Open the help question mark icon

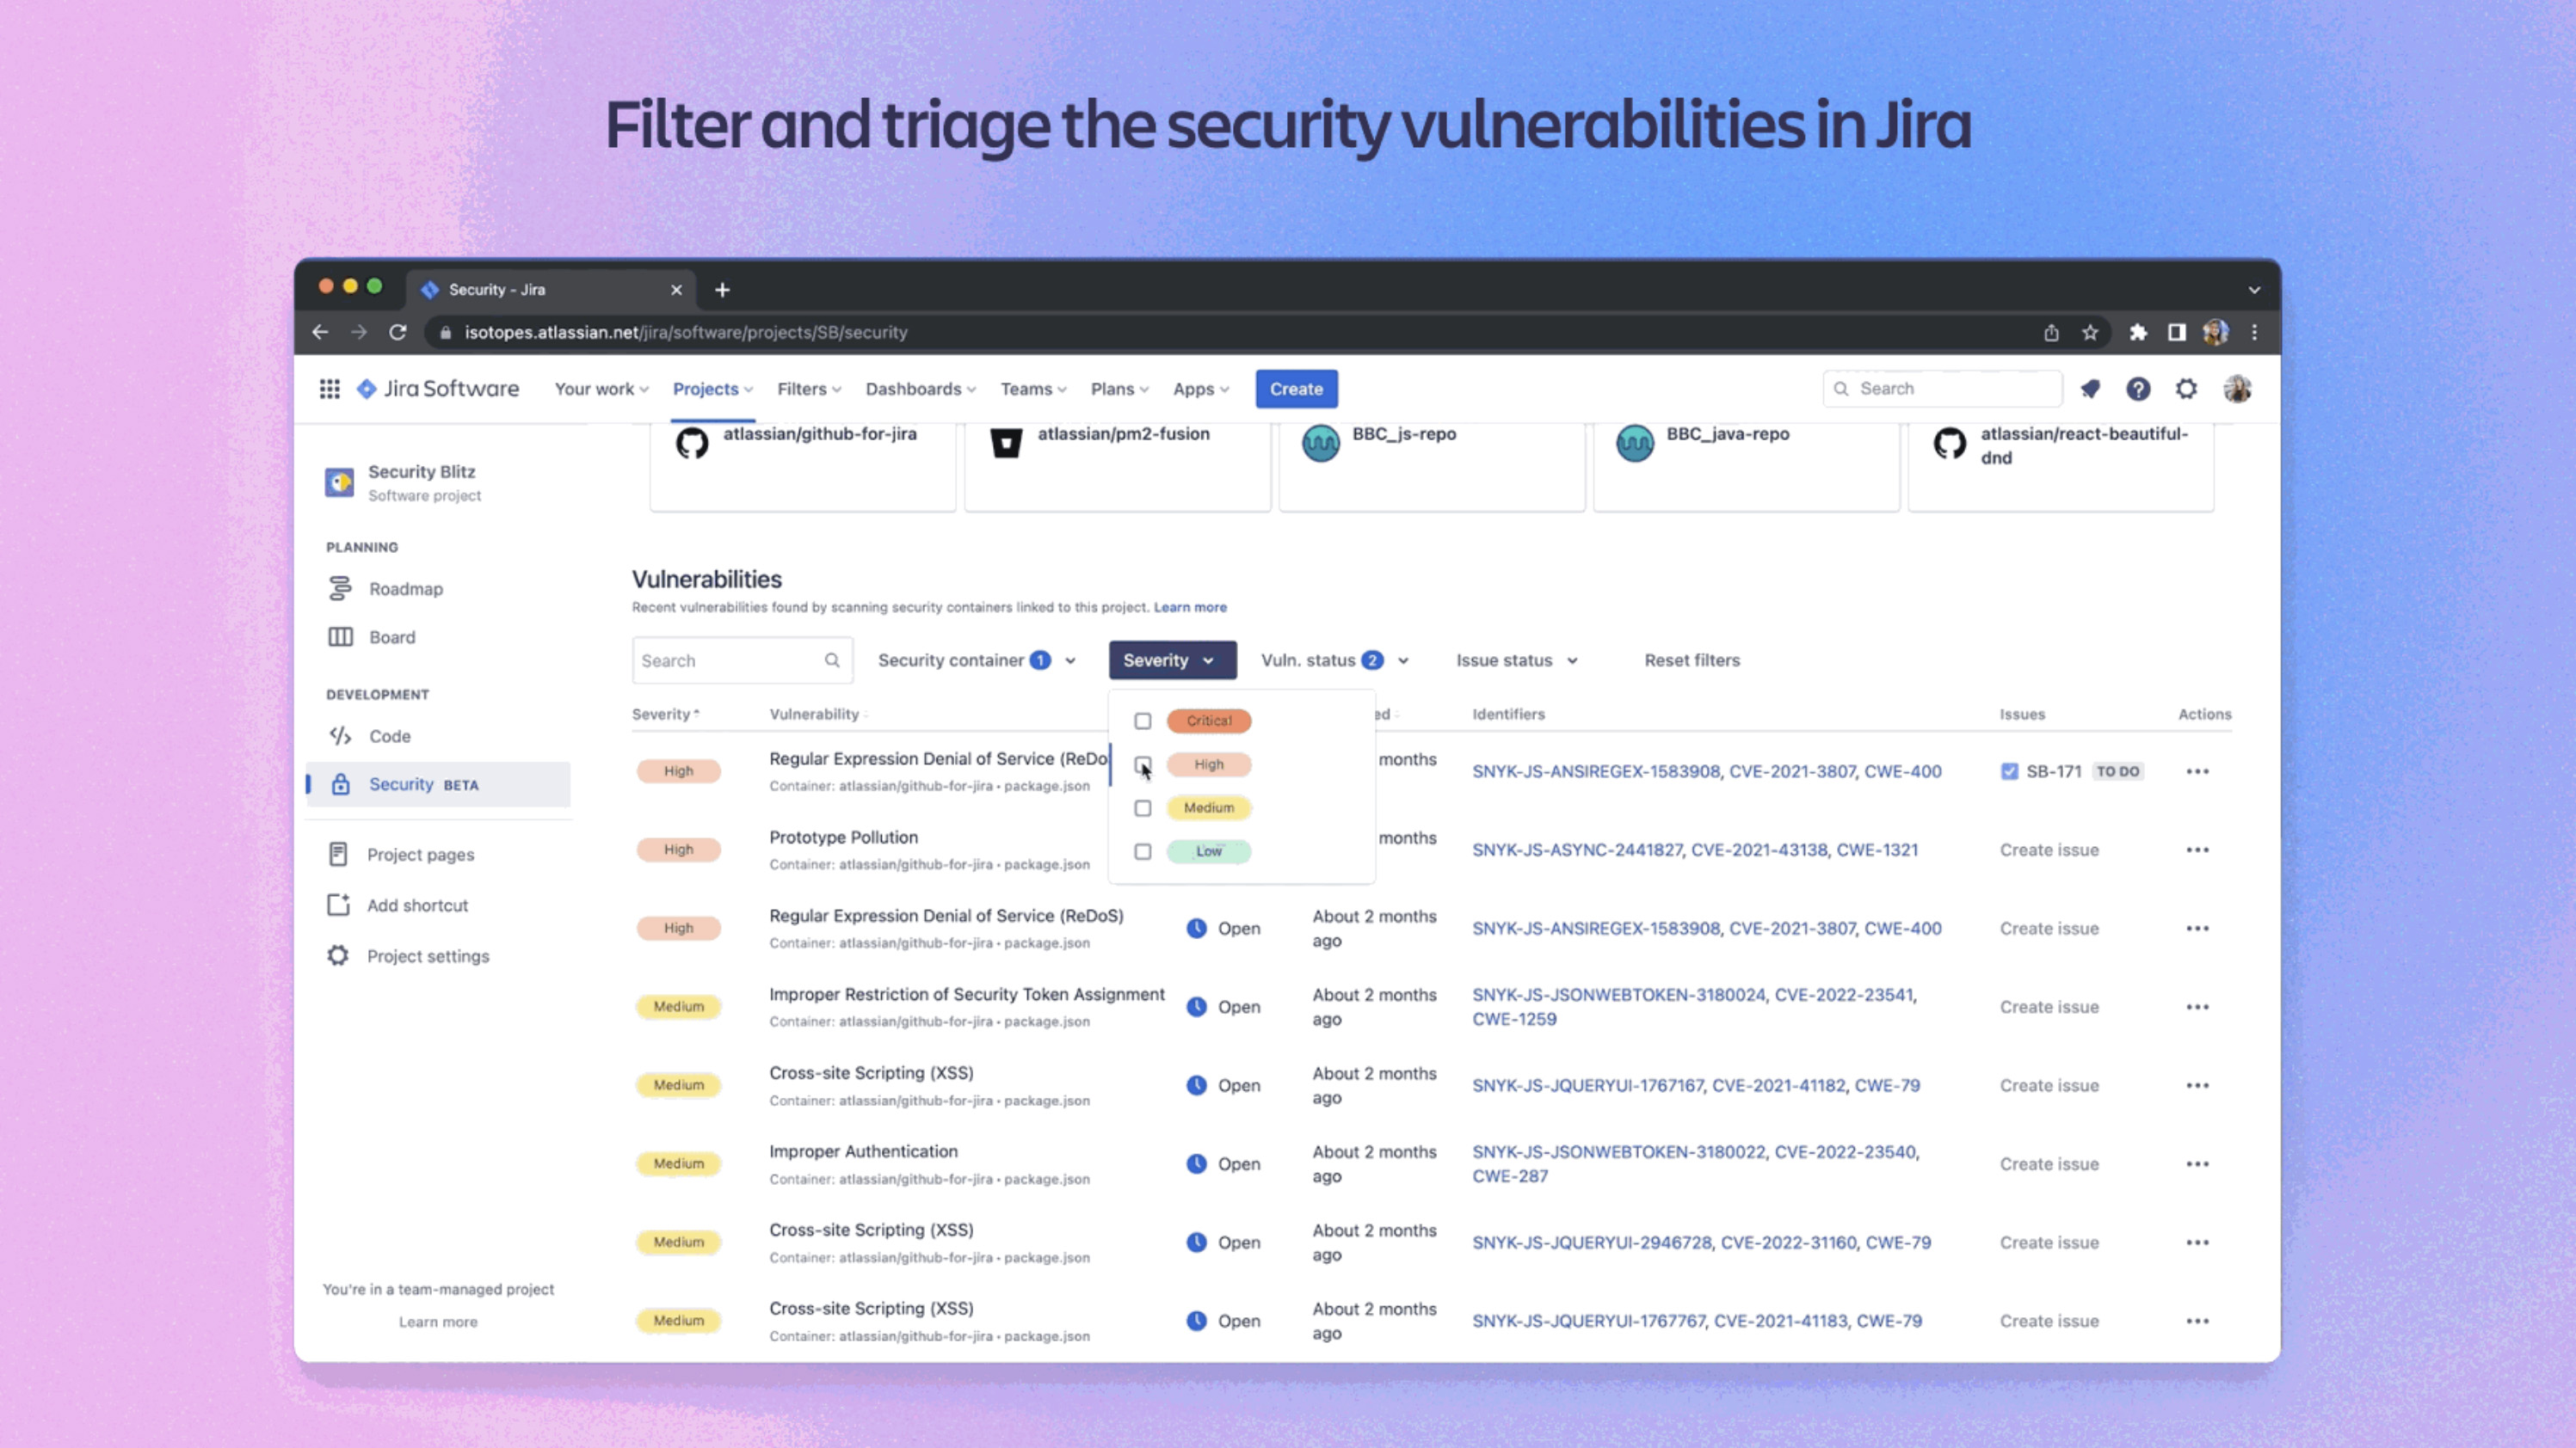[2138, 389]
